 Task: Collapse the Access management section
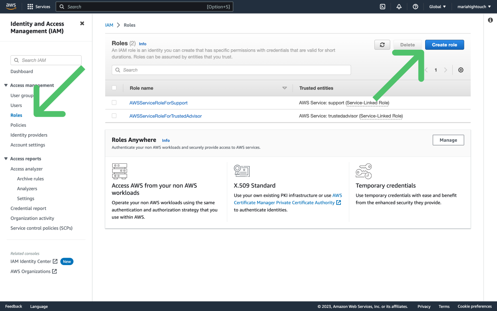click(6, 86)
